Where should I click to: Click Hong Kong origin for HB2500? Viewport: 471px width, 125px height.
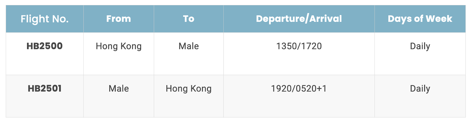point(119,46)
